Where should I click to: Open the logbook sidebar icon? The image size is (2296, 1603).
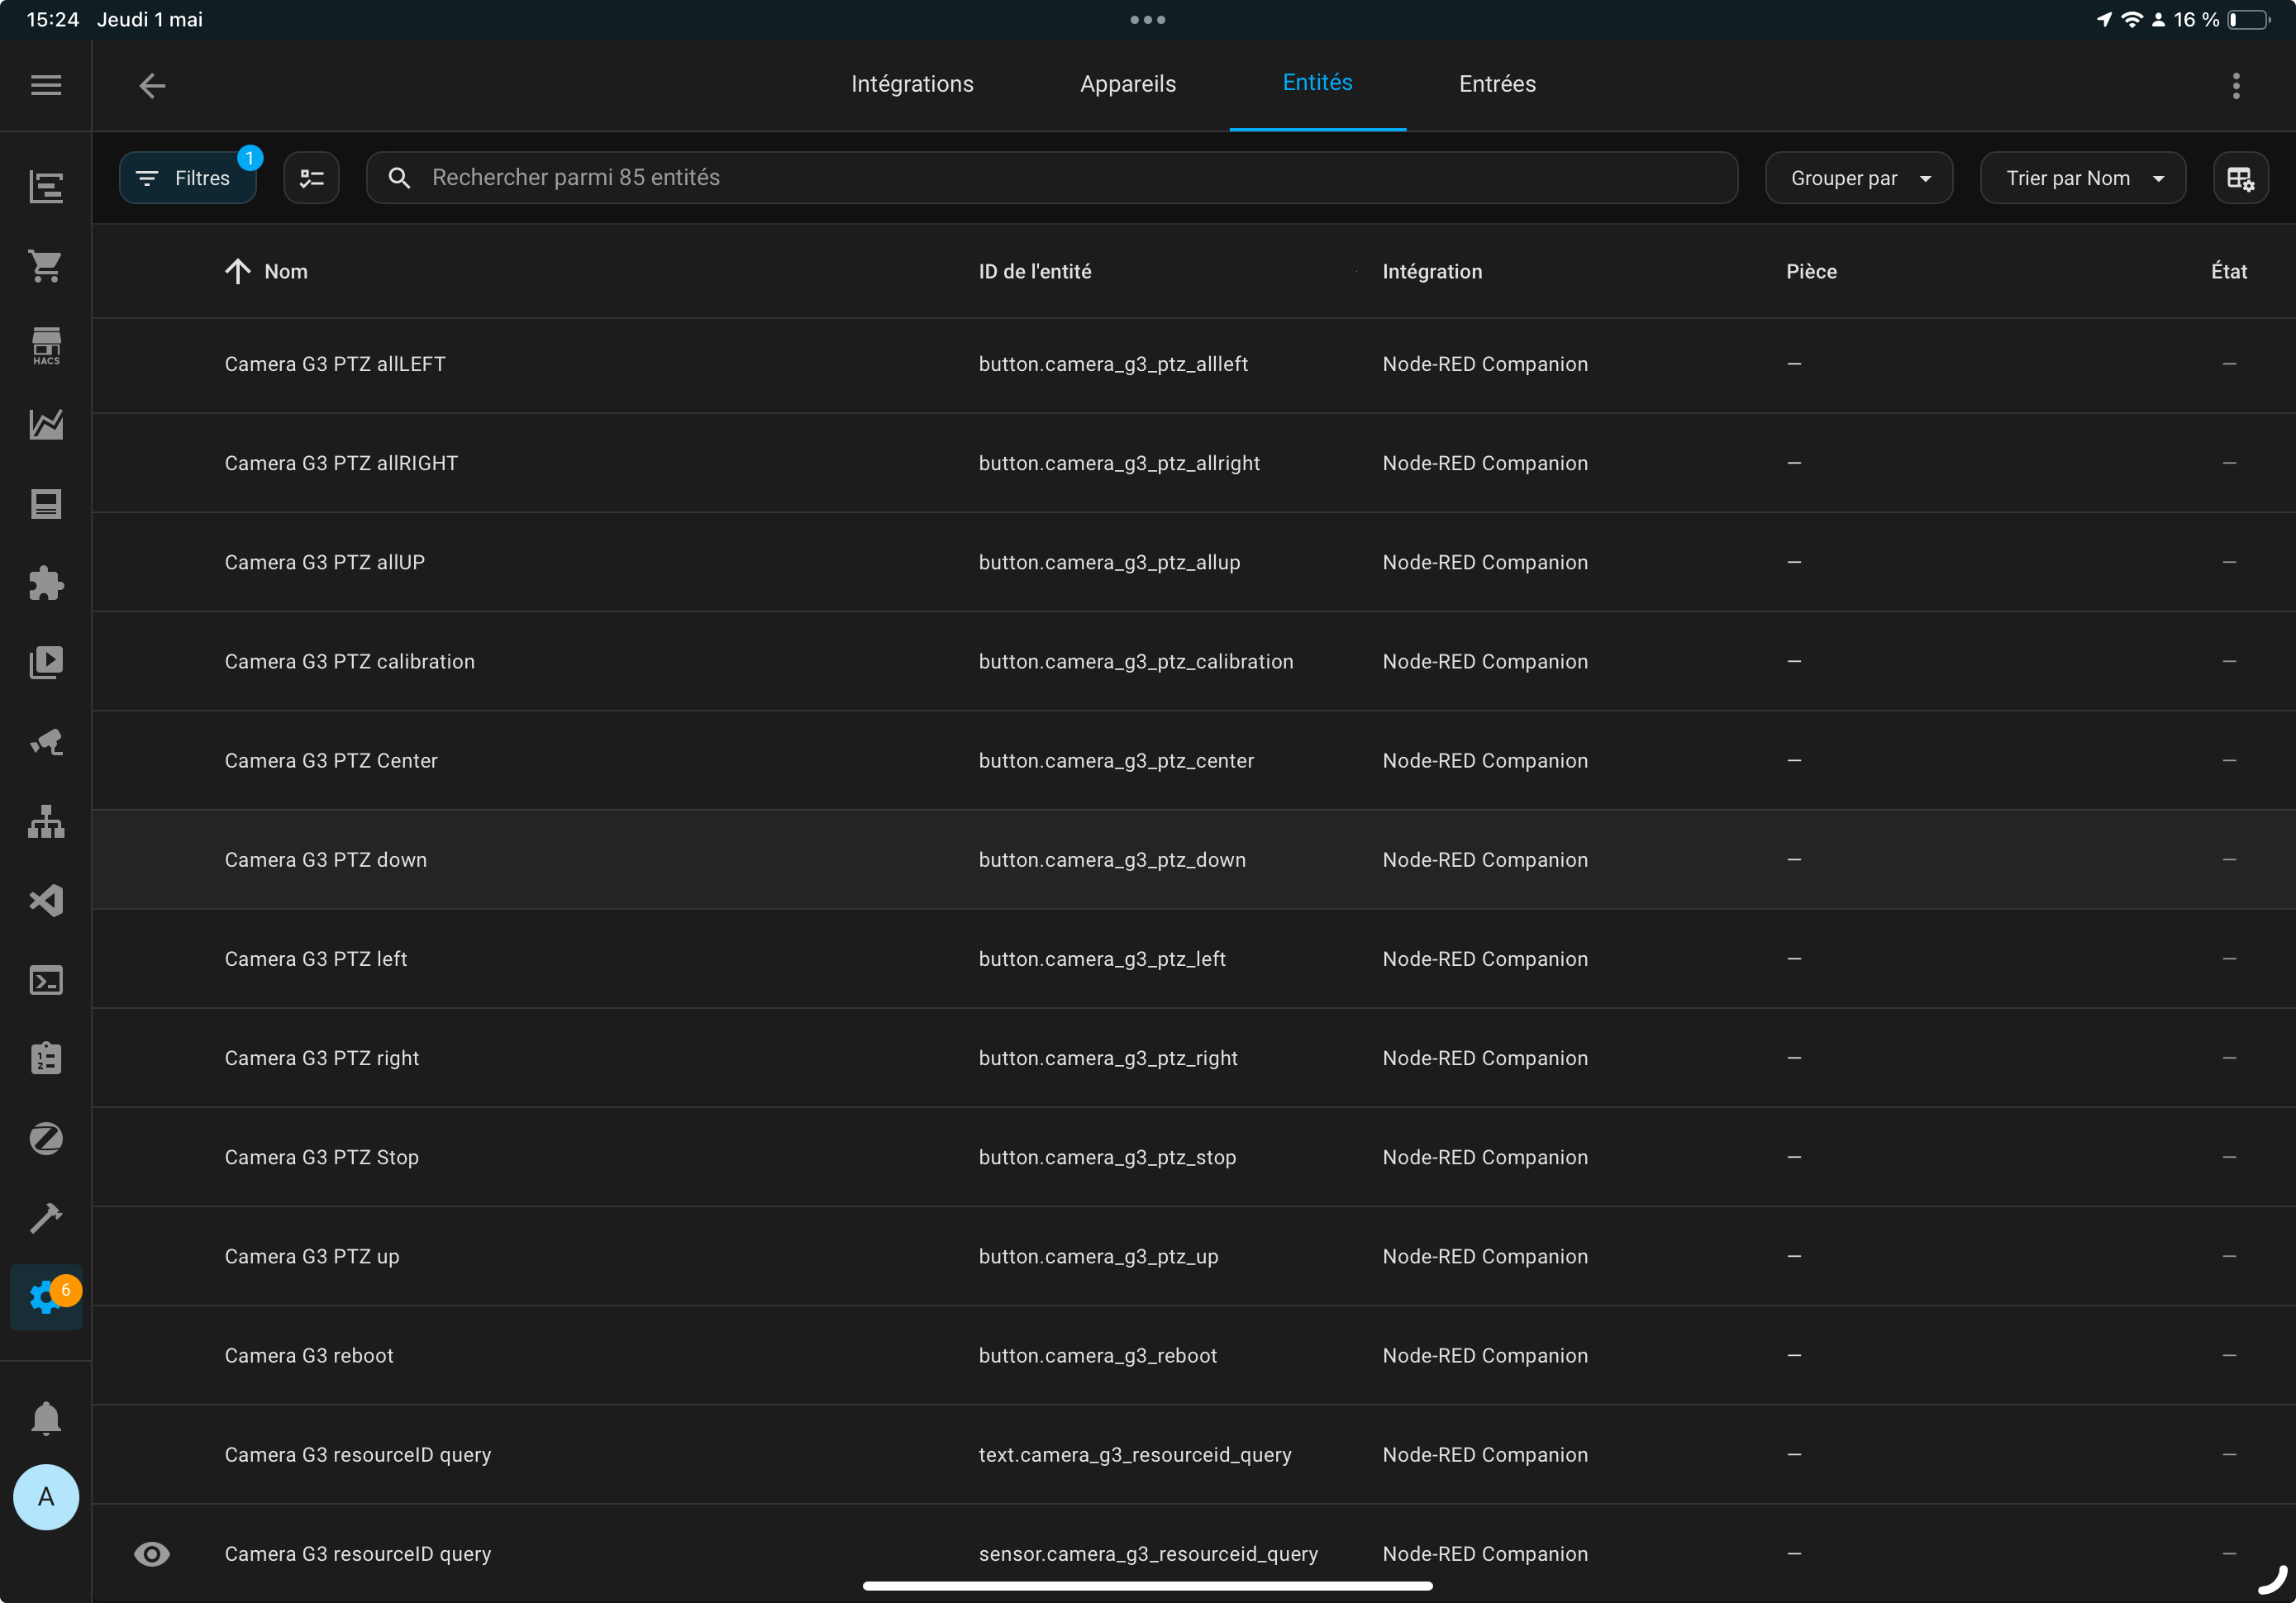tap(46, 504)
